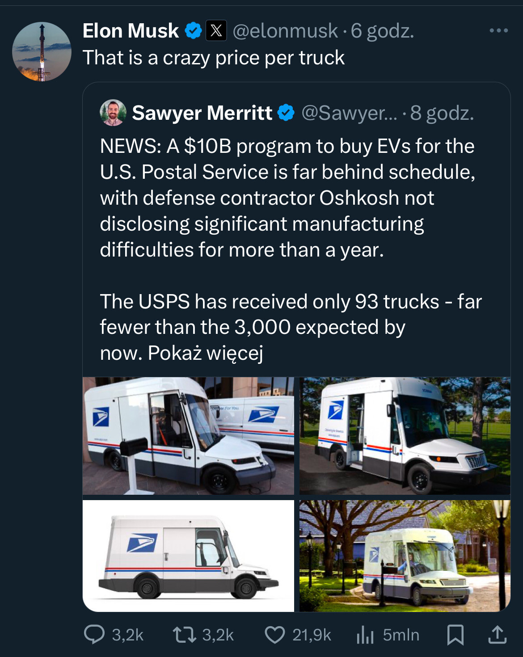Open Sawyer Merritt's profile name link
This screenshot has width=523, height=657.
[x=202, y=113]
